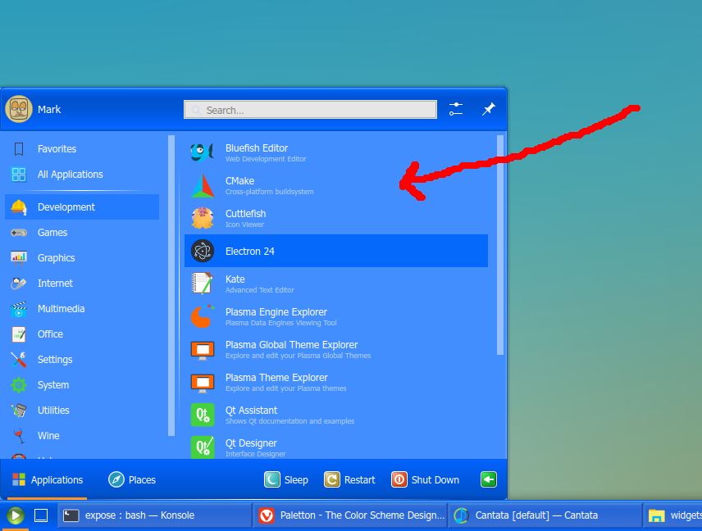702x531 pixels.
Task: Switch to Konsole expose bash taskbar window
Action: (155, 515)
